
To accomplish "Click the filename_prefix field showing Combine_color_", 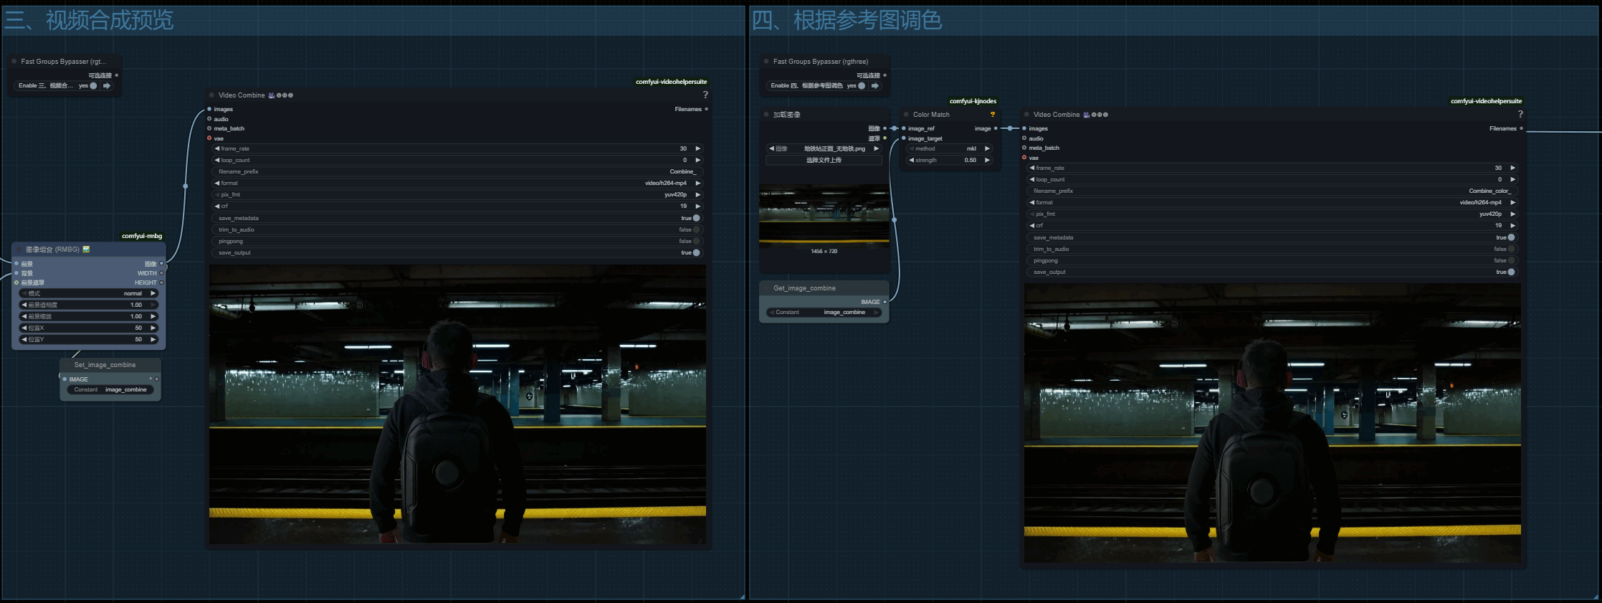I will tap(1272, 191).
